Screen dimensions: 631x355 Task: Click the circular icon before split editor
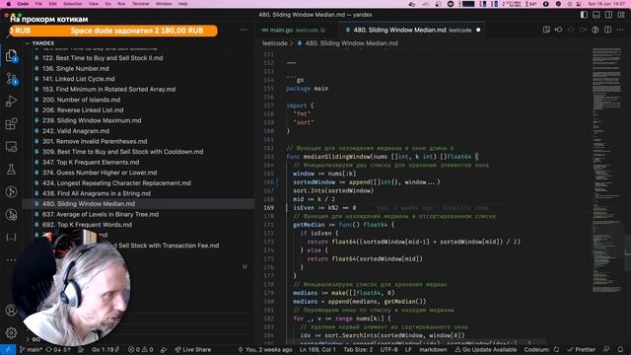(x=596, y=30)
